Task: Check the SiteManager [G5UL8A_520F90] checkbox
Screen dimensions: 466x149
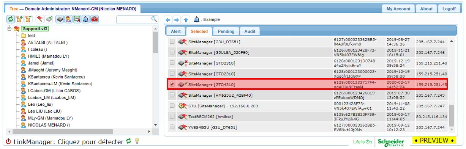Action: coord(172,52)
